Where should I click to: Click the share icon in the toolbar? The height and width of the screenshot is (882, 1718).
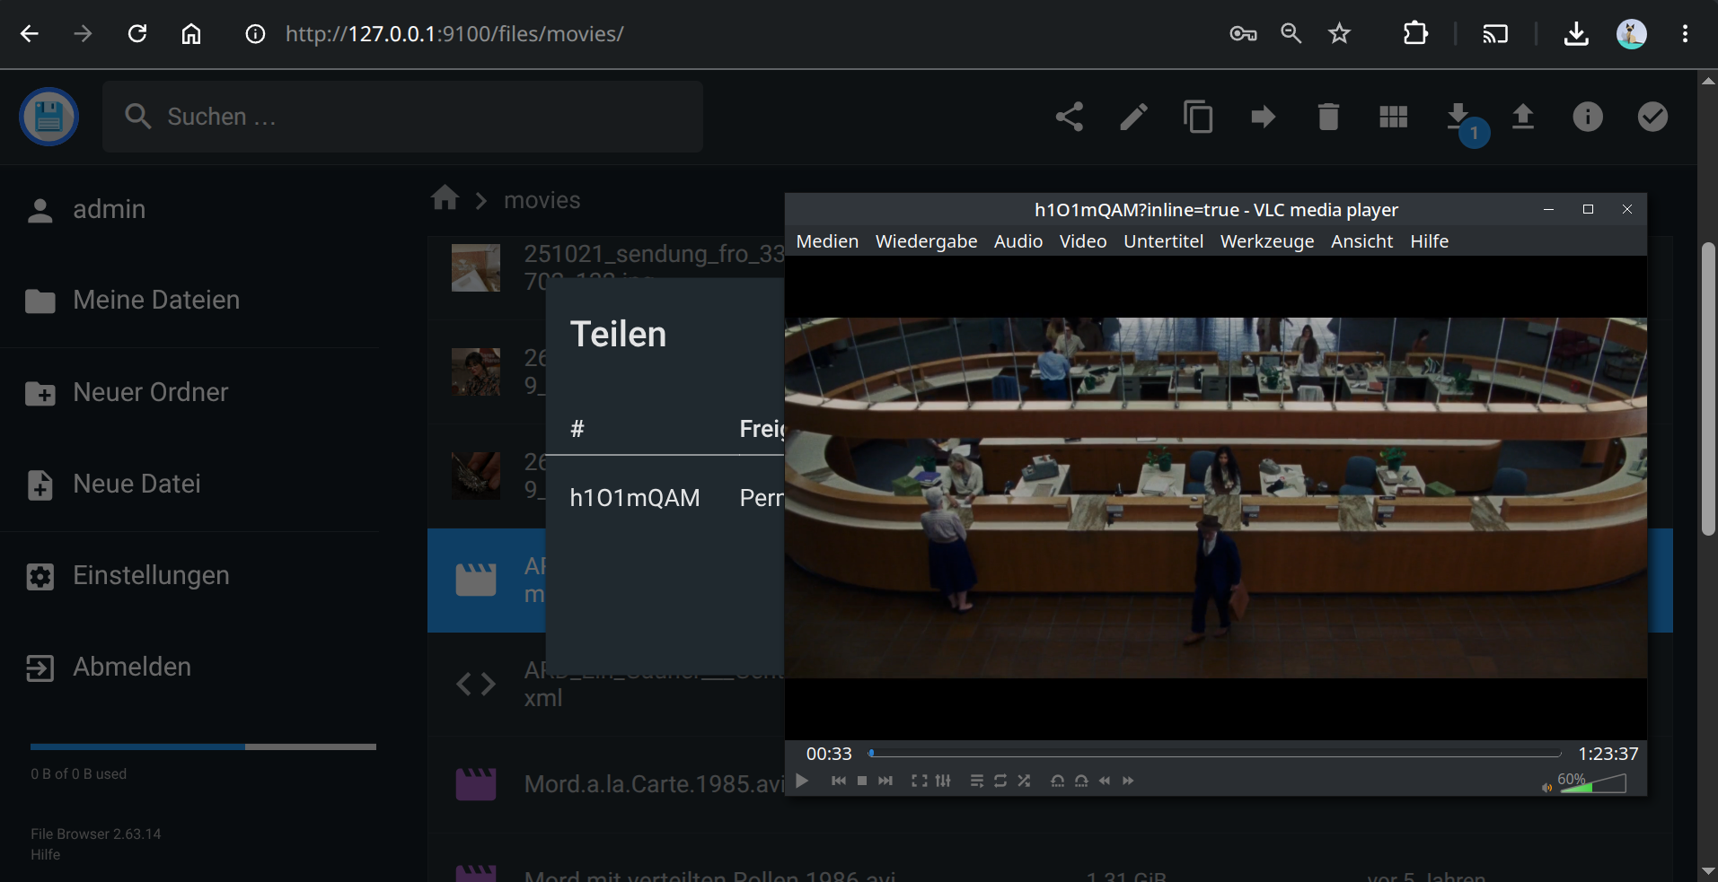1069,117
